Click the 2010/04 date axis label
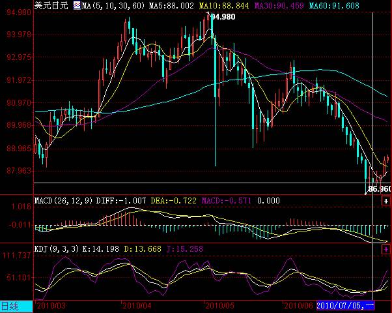The image size is (392, 313). tap(137, 306)
